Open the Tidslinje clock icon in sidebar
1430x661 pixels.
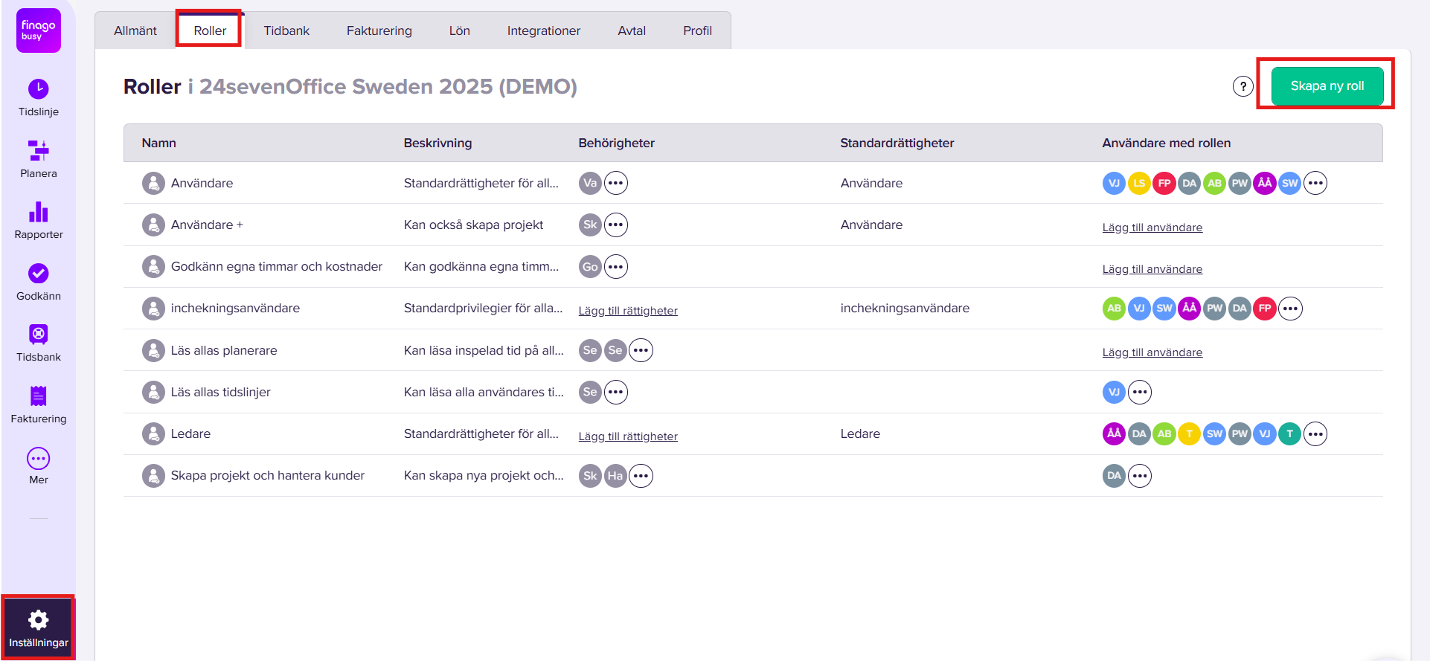[39, 89]
